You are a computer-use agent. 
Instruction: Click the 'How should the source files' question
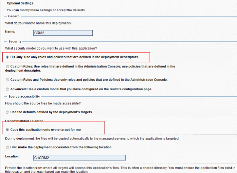[x=43, y=103]
